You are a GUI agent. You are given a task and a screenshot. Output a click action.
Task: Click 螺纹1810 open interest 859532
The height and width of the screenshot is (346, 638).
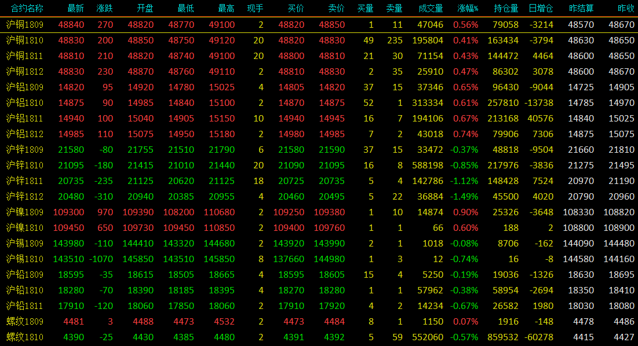[504, 337]
